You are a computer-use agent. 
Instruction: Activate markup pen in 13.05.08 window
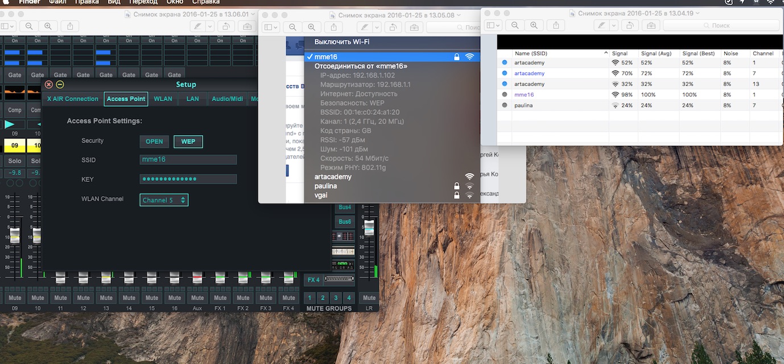click(x=365, y=27)
